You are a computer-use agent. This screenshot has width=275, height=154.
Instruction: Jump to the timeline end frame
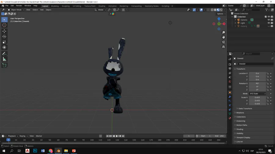pos(123,136)
